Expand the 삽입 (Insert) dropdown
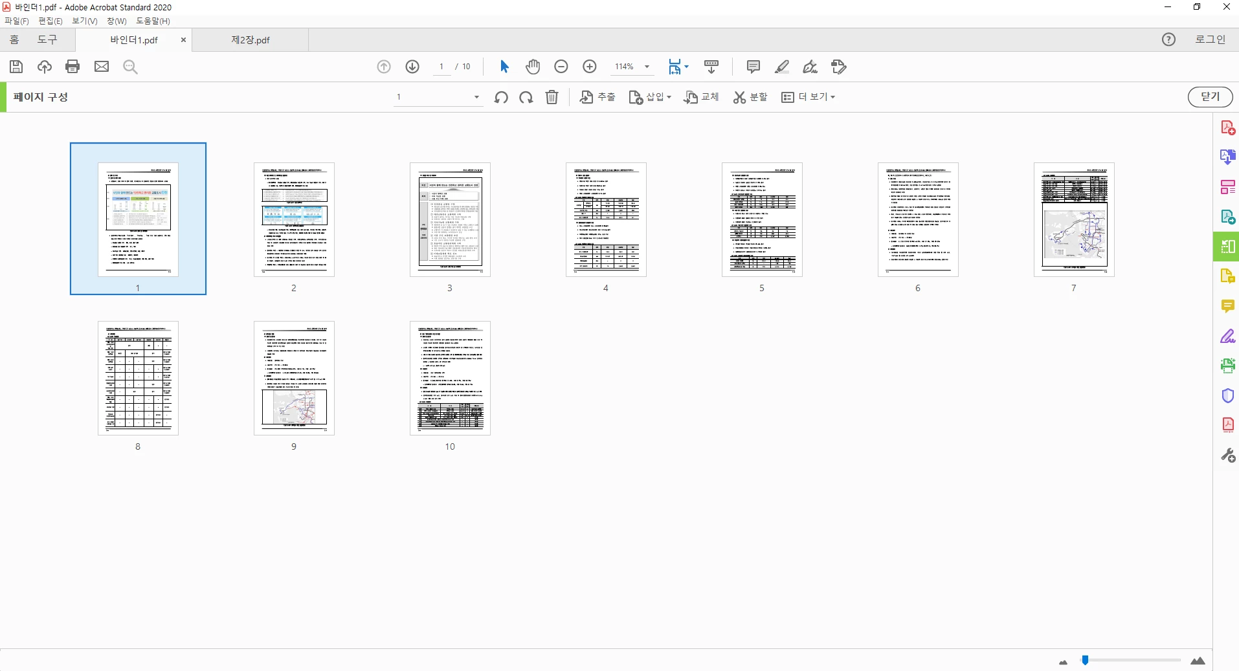Screen dimensions: 1239x671 click(x=651, y=97)
